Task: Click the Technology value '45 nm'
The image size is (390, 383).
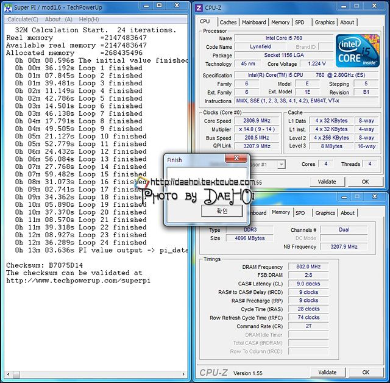Action: 248,63
